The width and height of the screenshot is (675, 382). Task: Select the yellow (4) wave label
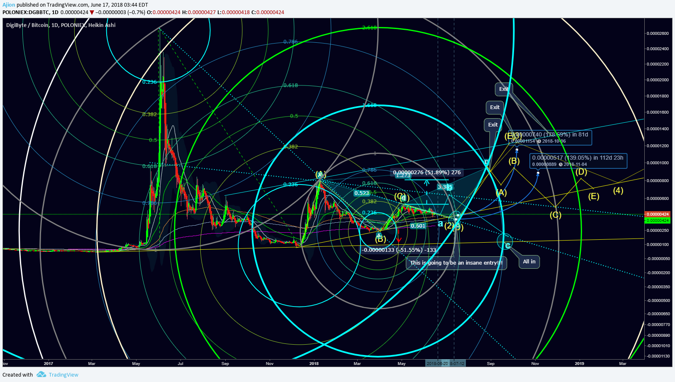[x=618, y=191]
